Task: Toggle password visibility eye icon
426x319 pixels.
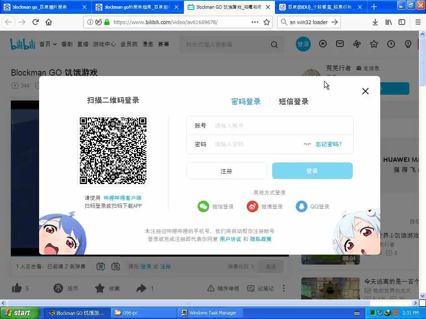Action: [x=307, y=144]
